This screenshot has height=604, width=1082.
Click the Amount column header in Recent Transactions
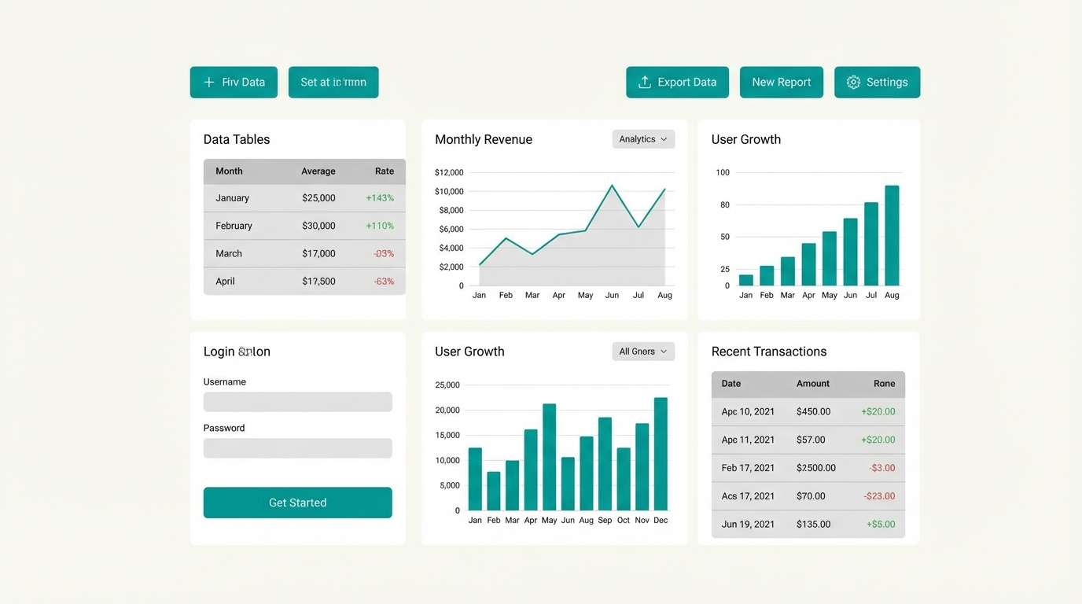(812, 383)
